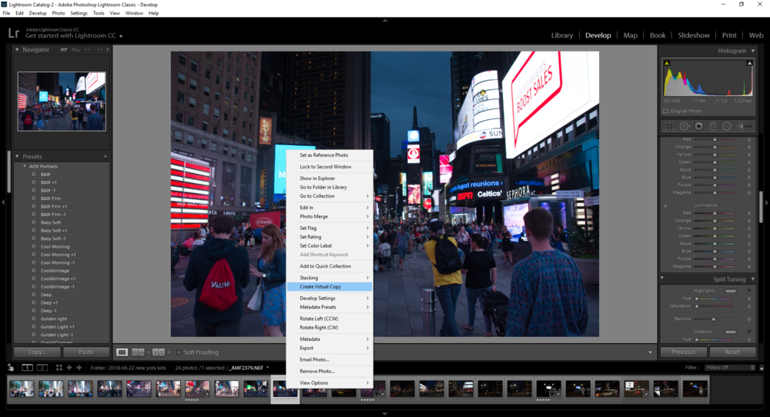770x417 pixels.
Task: Collapse the AOV Portraits preset folder
Action: click(25, 166)
